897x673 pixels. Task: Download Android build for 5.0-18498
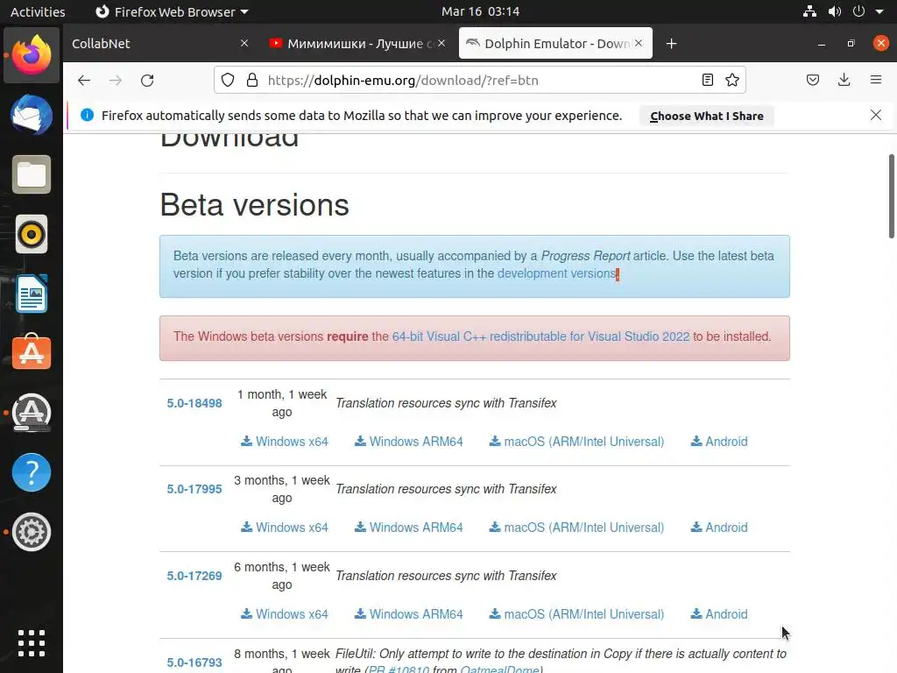click(x=719, y=442)
